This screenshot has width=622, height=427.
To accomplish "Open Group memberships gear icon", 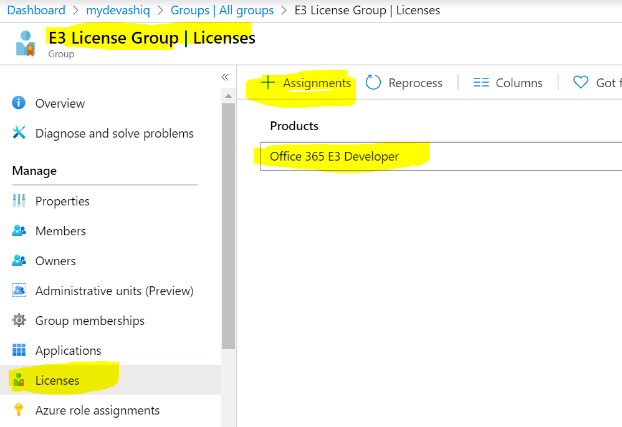I will [x=19, y=321].
